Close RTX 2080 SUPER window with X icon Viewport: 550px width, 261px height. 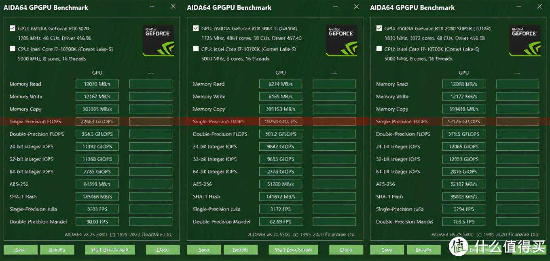[x=539, y=7]
